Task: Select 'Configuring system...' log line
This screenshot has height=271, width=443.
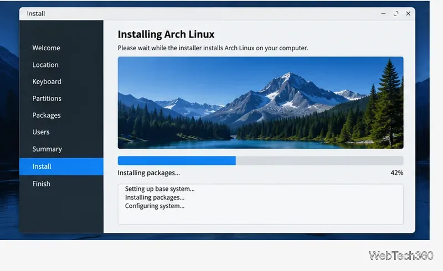Action: coord(154,206)
